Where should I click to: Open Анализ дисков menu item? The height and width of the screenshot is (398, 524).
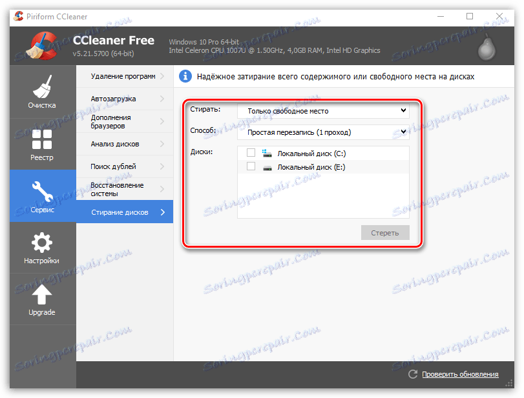(x=125, y=144)
